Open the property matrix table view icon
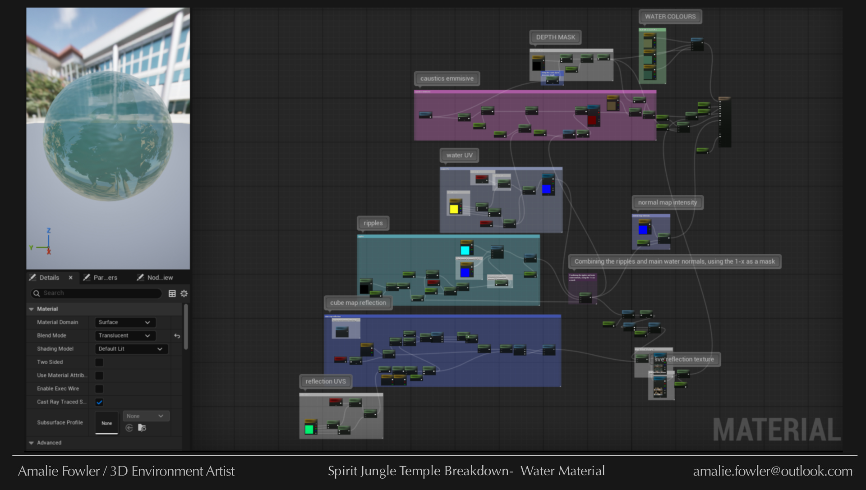This screenshot has height=490, width=866. [x=172, y=293]
